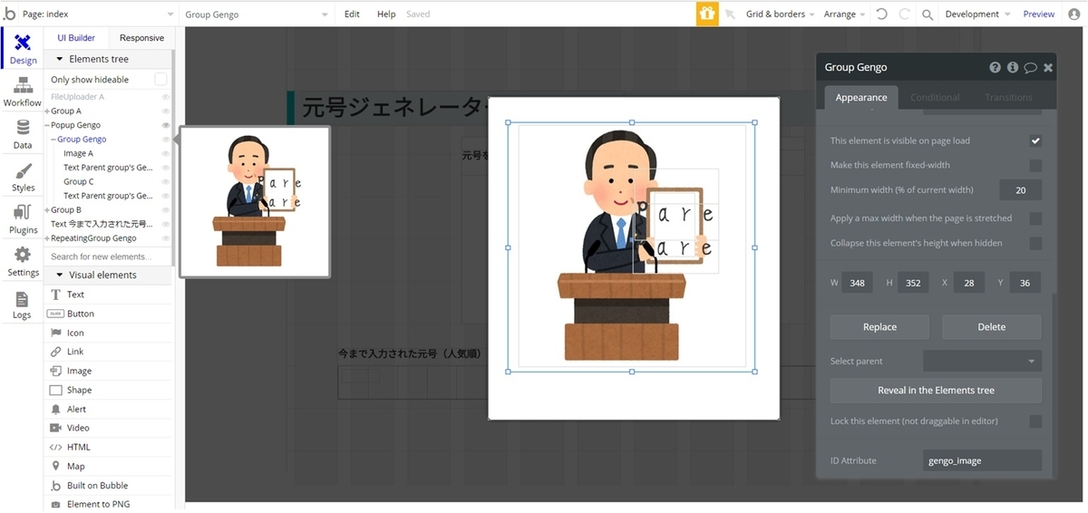
Task: Open the Grid & borders dropdown
Action: [x=781, y=15]
